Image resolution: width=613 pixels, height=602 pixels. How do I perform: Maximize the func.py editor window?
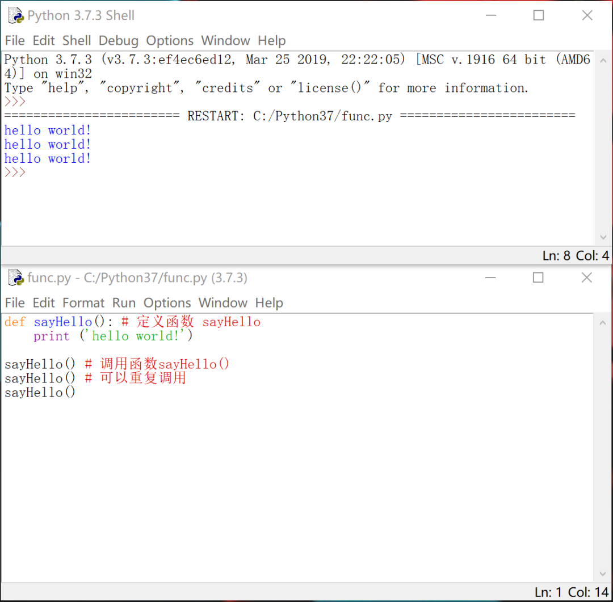538,277
